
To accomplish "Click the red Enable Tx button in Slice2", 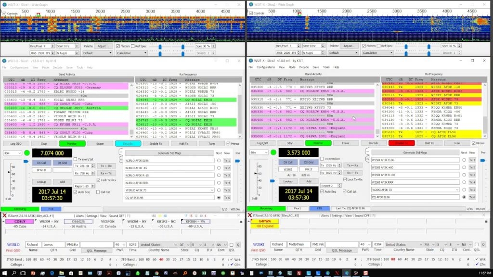I will click(x=402, y=143).
